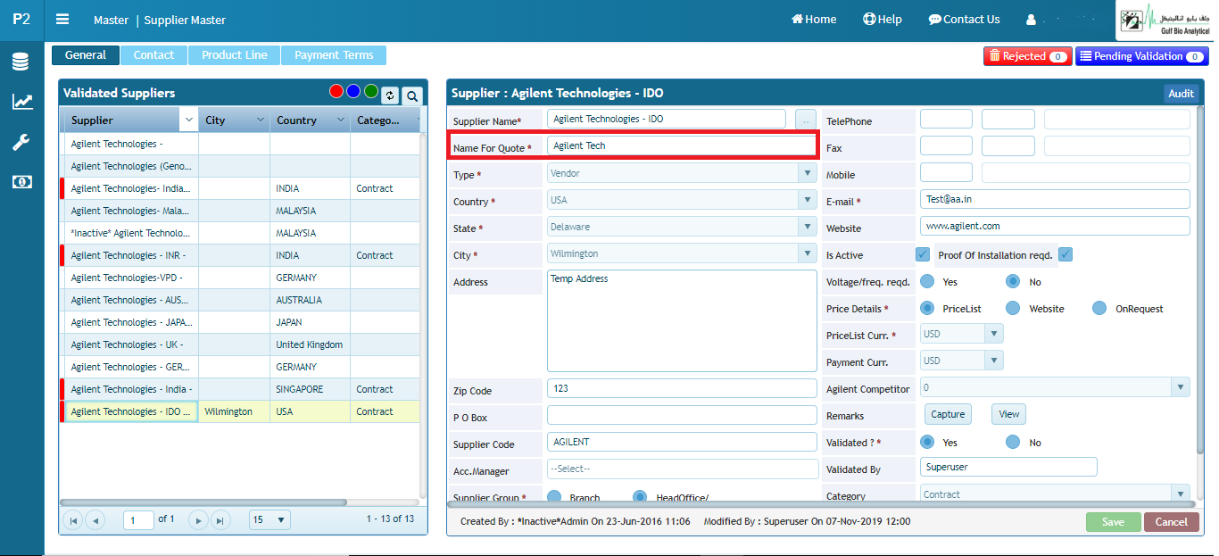Click the Name For Quote field

click(682, 145)
